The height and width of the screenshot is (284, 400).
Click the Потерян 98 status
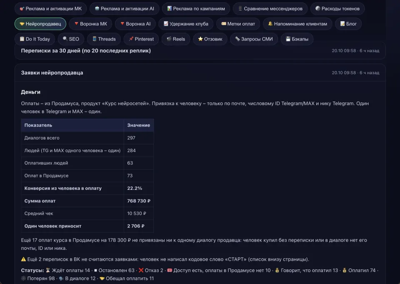tap(38, 279)
